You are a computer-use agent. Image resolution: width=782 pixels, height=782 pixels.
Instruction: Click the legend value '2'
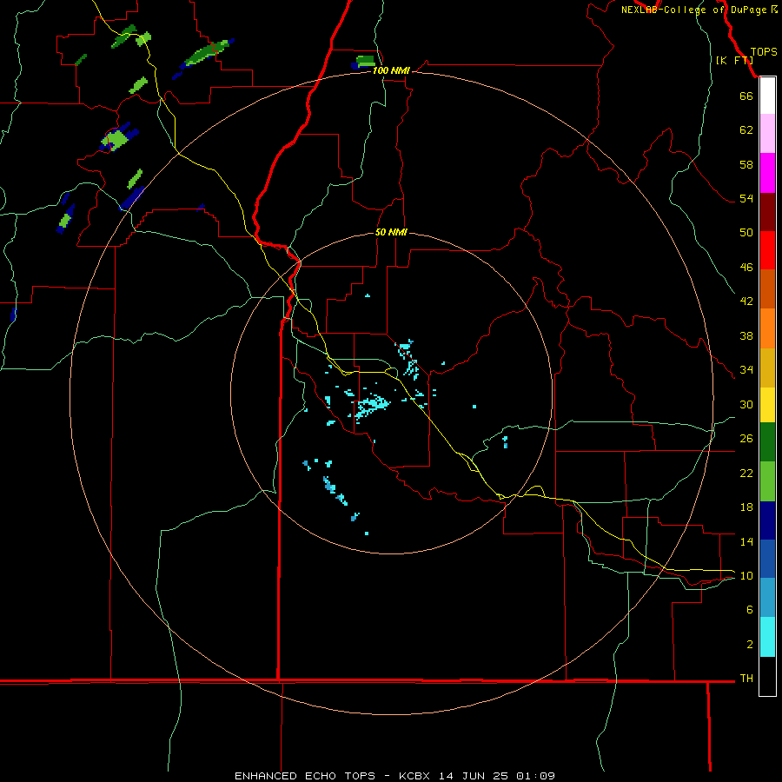(749, 644)
